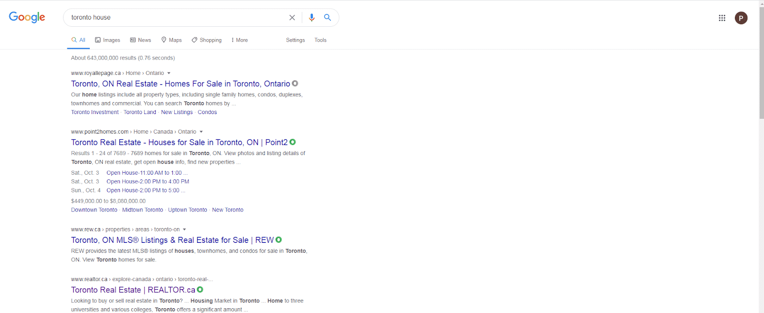This screenshot has height=313, width=764.
Task: Click the Google logo
Action: click(x=27, y=17)
